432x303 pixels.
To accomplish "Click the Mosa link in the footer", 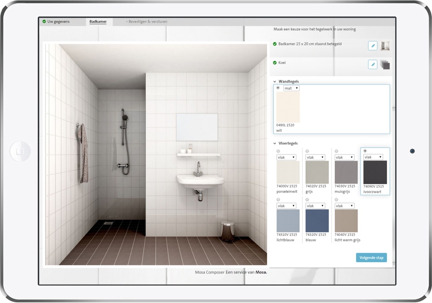I will point(261,272).
